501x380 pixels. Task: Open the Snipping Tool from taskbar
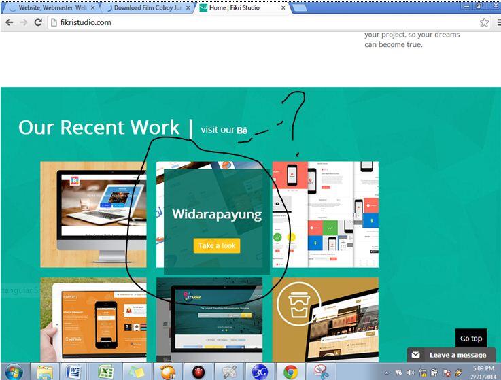coord(321,372)
